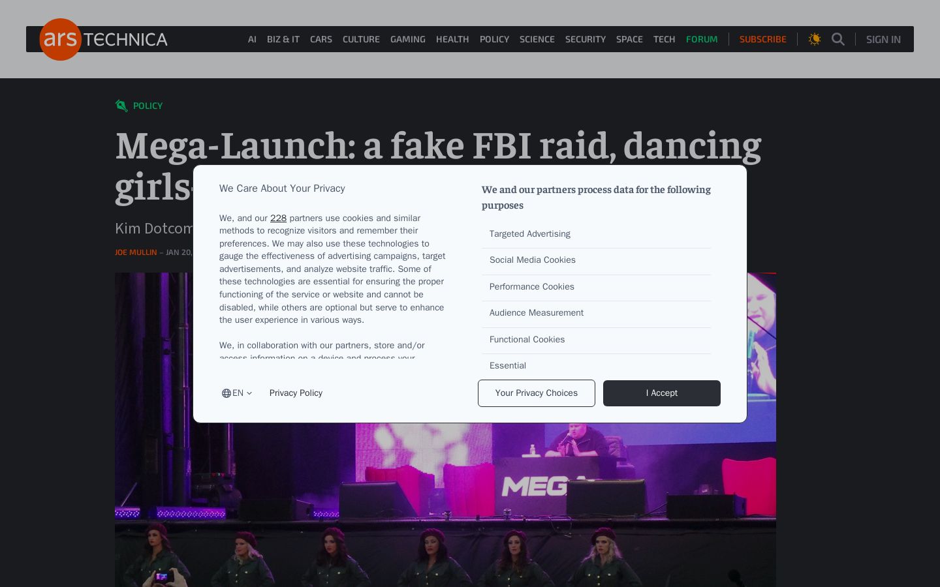Go to the Culture section
The image size is (940, 587).
(x=361, y=39)
